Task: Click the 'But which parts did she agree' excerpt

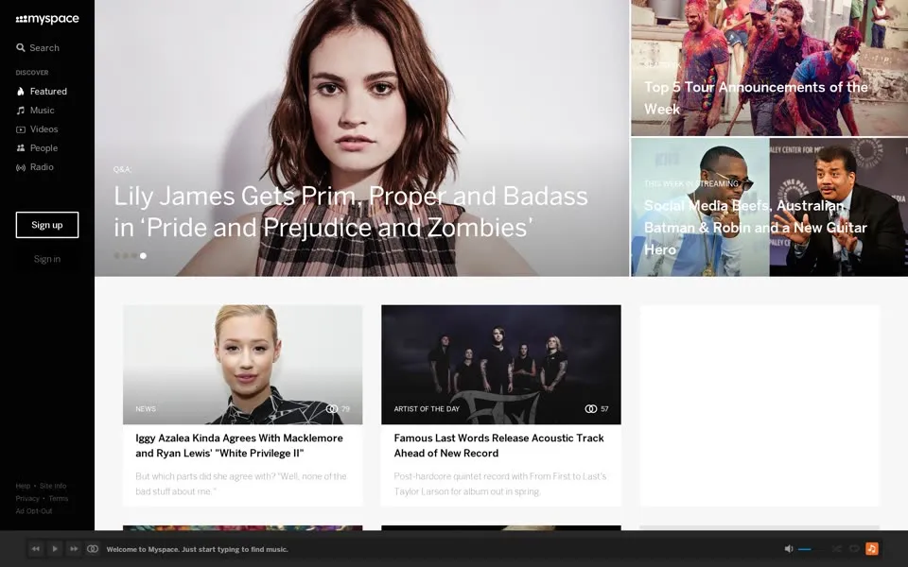Action: pyautogui.click(x=241, y=484)
